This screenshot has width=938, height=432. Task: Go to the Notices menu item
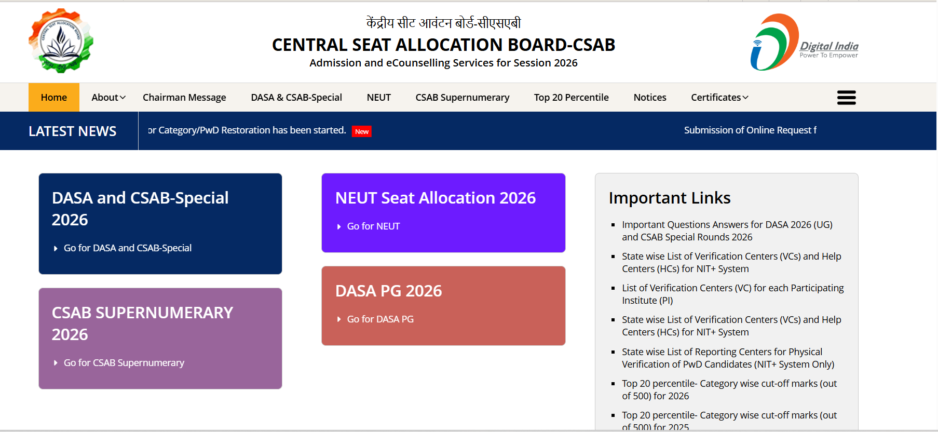coord(650,98)
